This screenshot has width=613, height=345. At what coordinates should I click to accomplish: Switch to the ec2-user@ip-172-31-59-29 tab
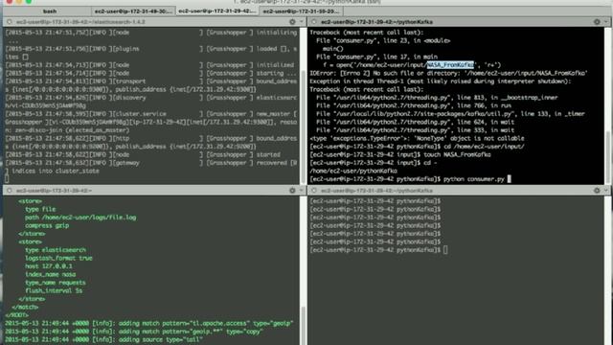pos(301,11)
